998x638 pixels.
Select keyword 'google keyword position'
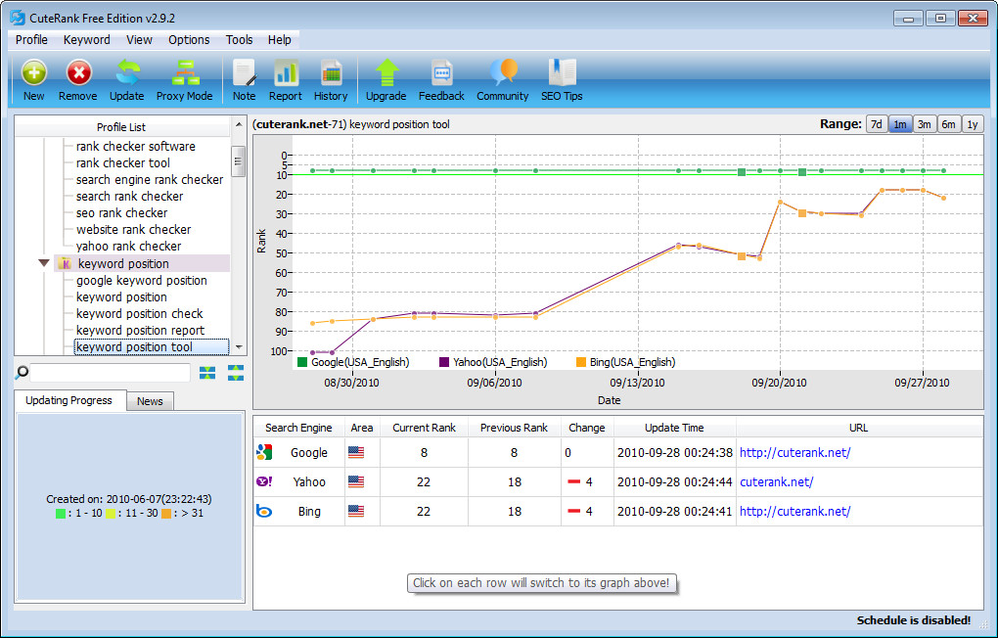(141, 280)
